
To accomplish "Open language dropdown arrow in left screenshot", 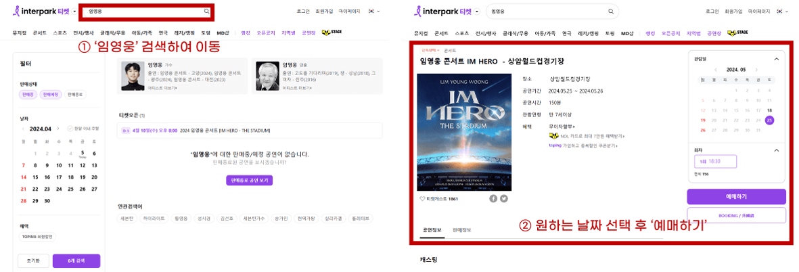I will [x=378, y=12].
